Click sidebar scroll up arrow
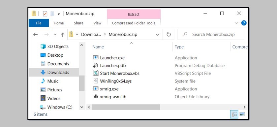 tap(82, 45)
